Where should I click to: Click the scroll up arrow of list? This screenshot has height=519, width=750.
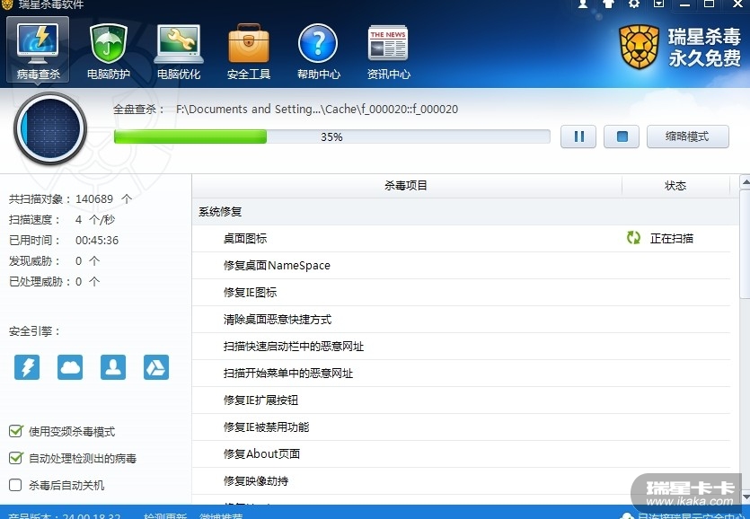[x=745, y=182]
